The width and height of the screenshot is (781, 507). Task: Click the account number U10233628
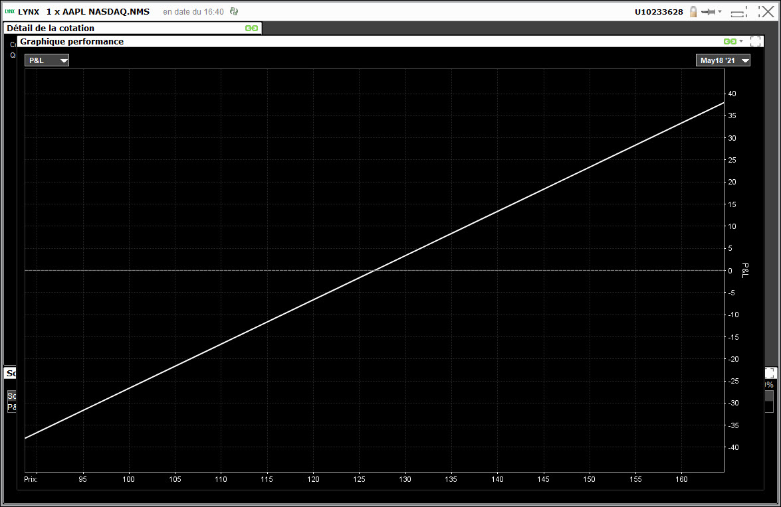point(659,12)
